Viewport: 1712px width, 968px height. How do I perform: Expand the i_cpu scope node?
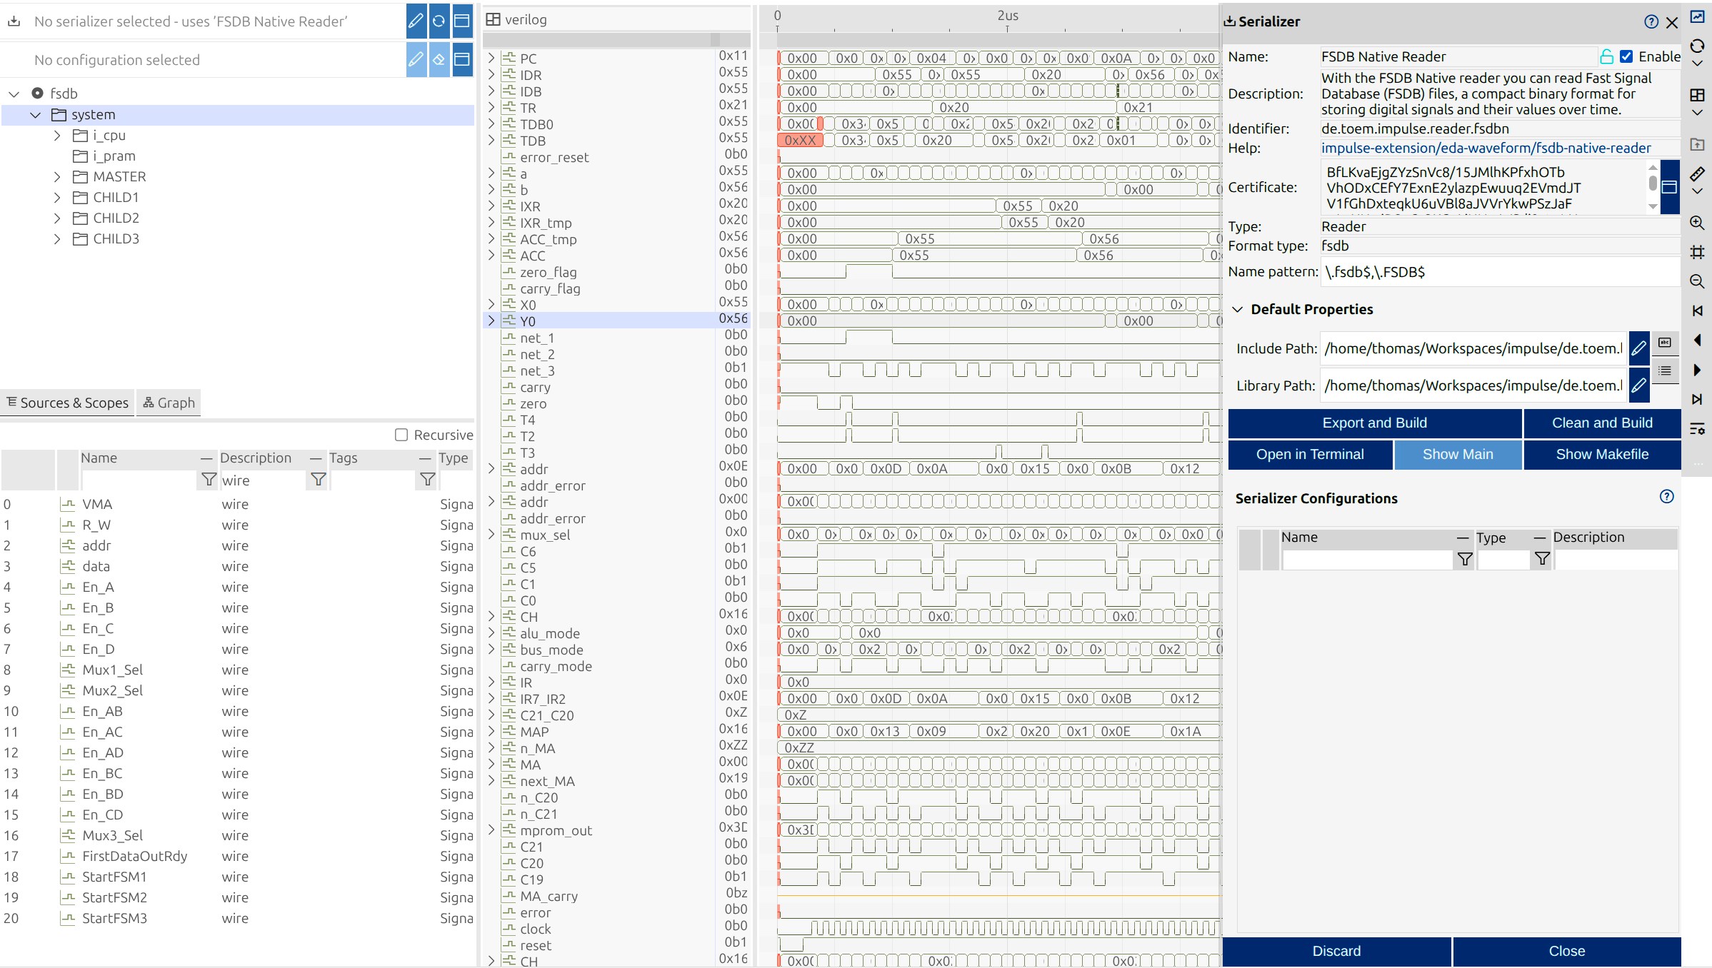pos(57,135)
